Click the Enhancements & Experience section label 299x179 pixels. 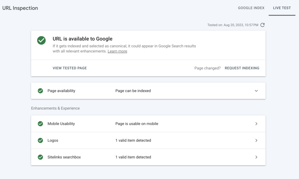56,108
